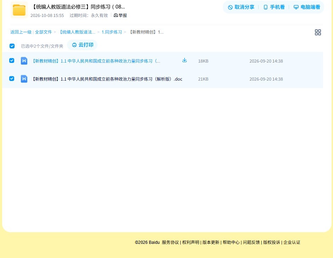Screen dimensions: 333x258
Task: Open 帮助中心 footer link
Action: (x=231, y=242)
